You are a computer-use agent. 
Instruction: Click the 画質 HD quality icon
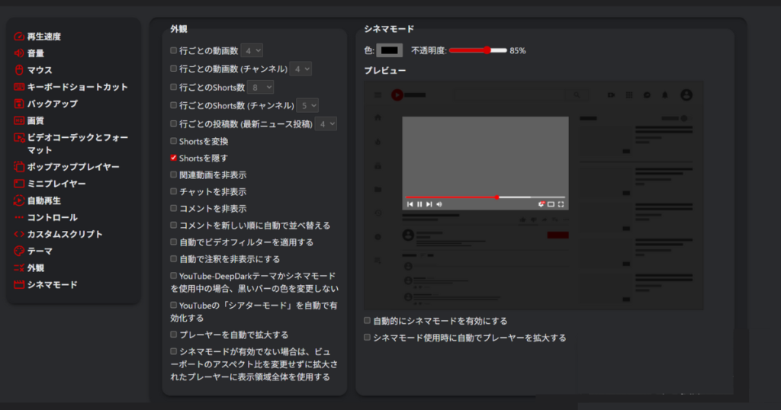pos(19,120)
